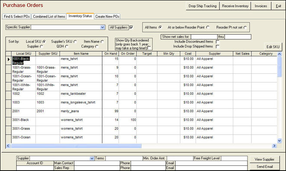This screenshot has width=286, height=171.
Task: Click the net sales thru date field
Action: (x=238, y=37)
